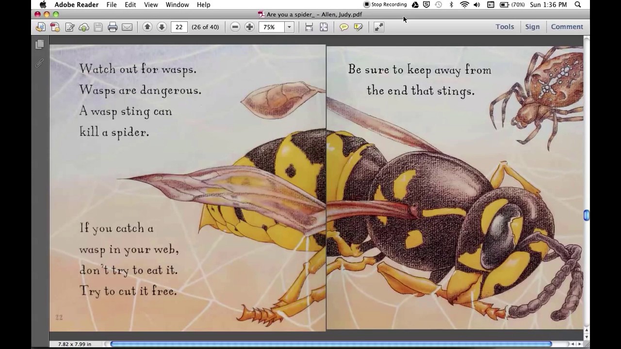Click the cloud upload icon
The width and height of the screenshot is (621, 349).
coord(84,27)
